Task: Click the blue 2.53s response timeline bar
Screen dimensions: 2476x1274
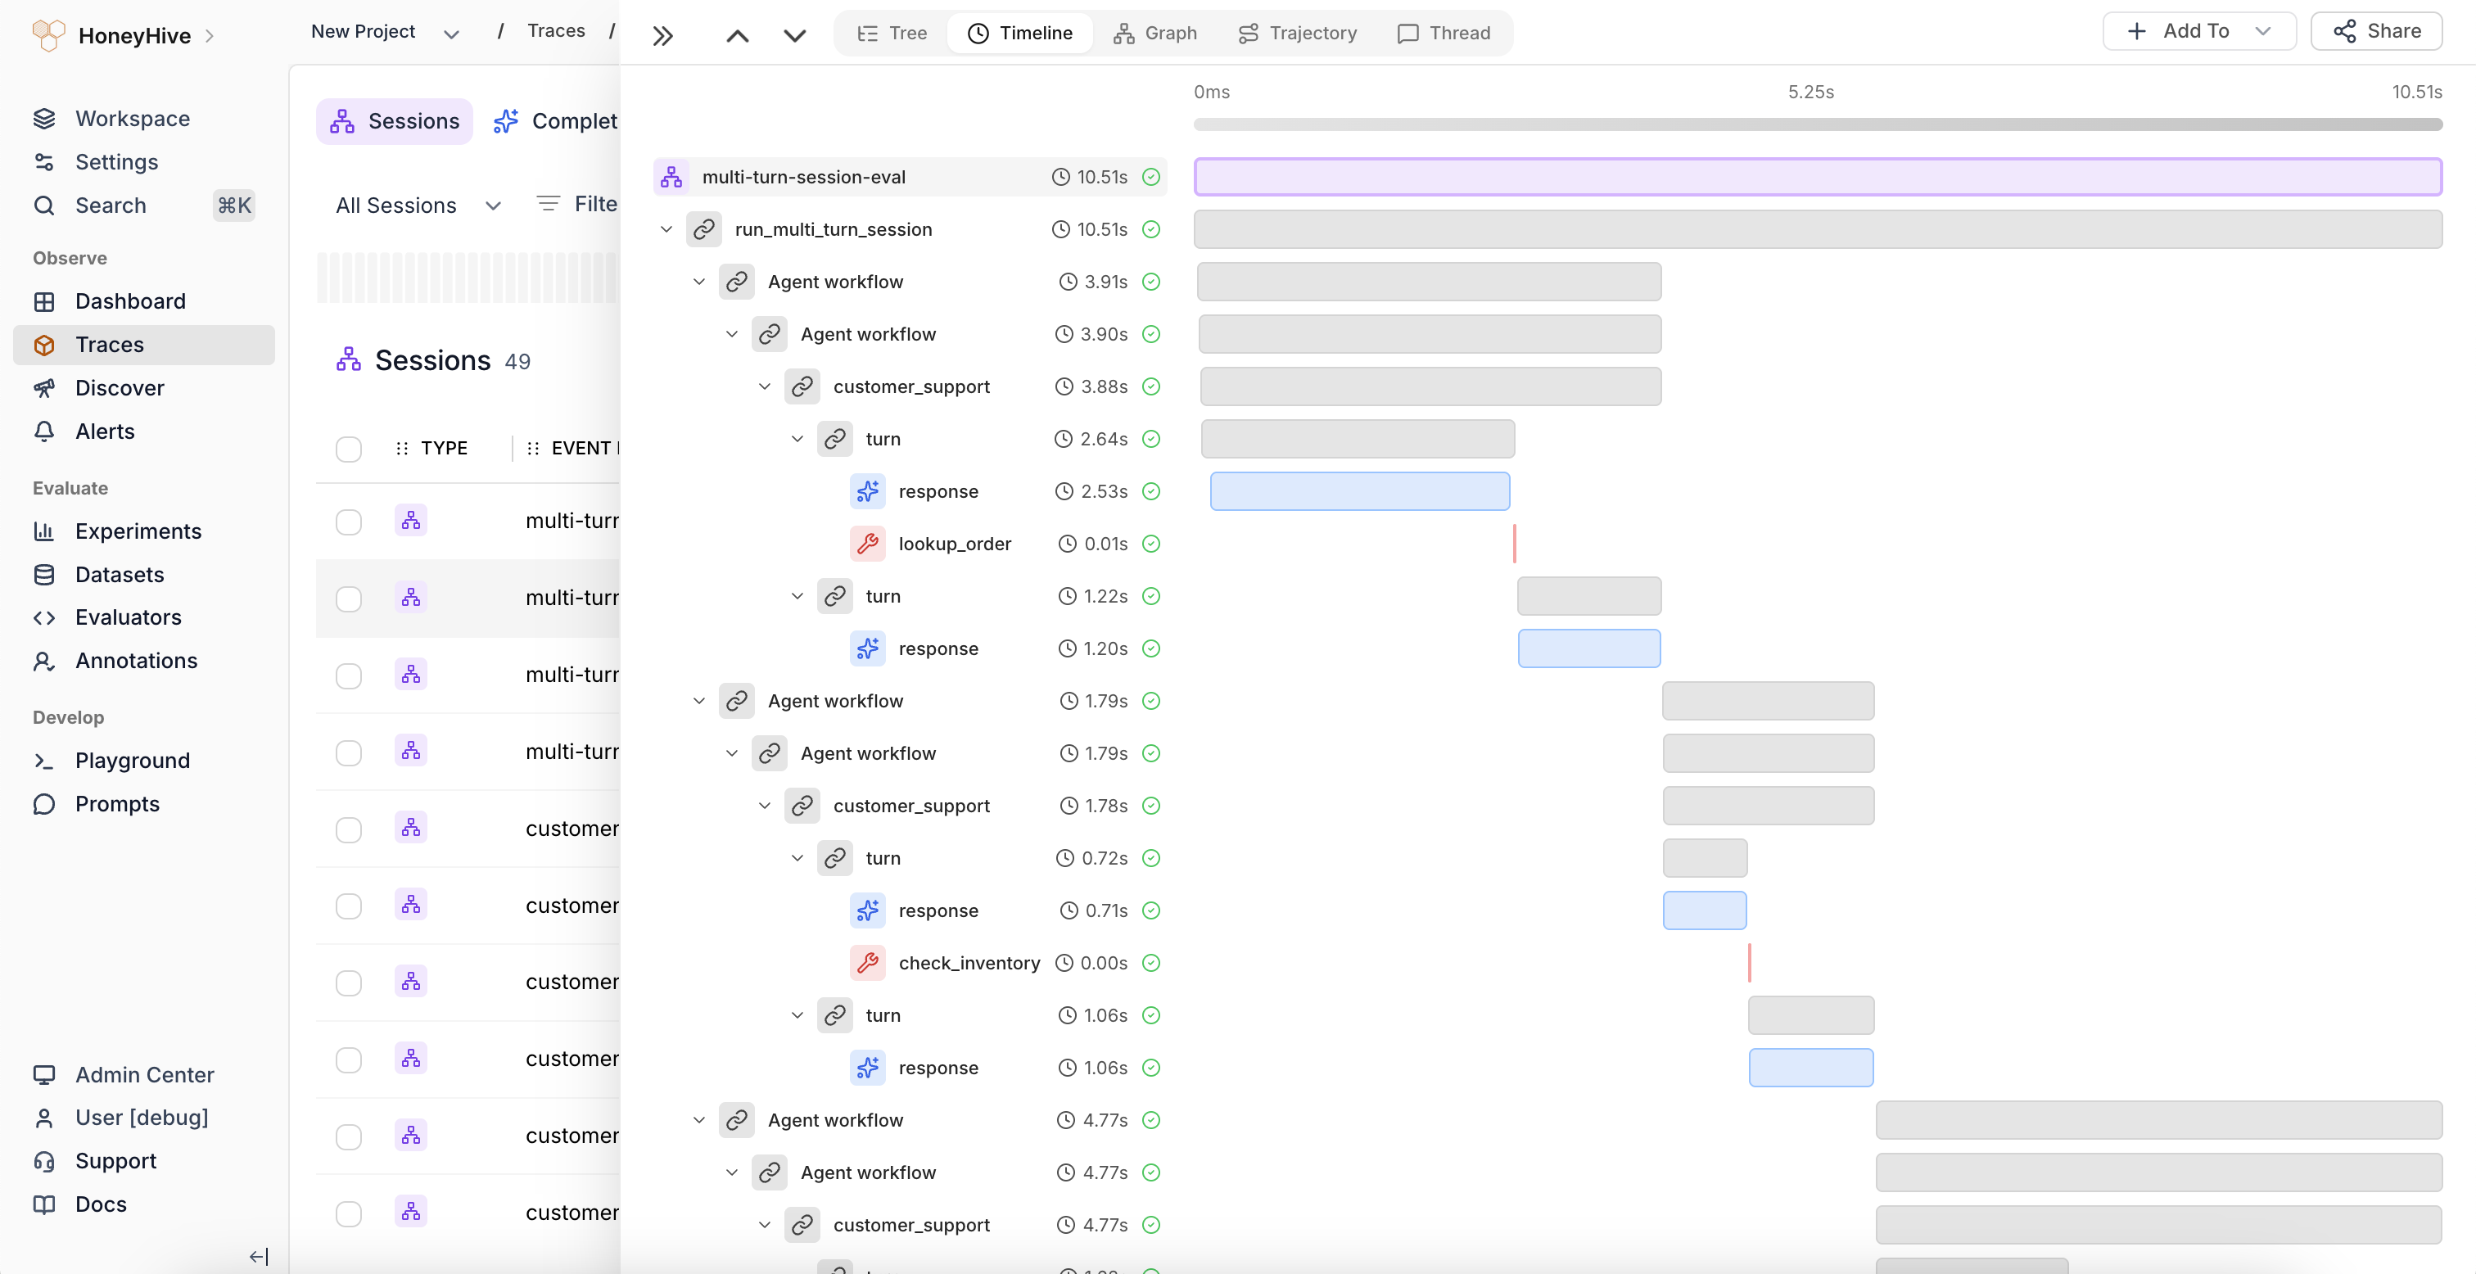Action: 1359,491
